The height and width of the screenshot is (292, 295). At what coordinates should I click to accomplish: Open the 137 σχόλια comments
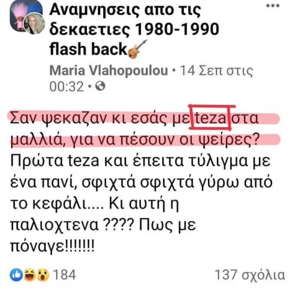pos(250,275)
